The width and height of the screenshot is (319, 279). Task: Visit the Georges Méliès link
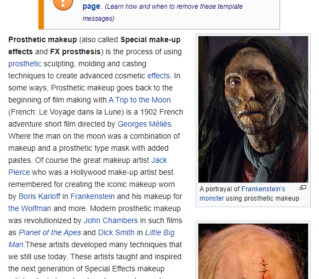pos(145,124)
